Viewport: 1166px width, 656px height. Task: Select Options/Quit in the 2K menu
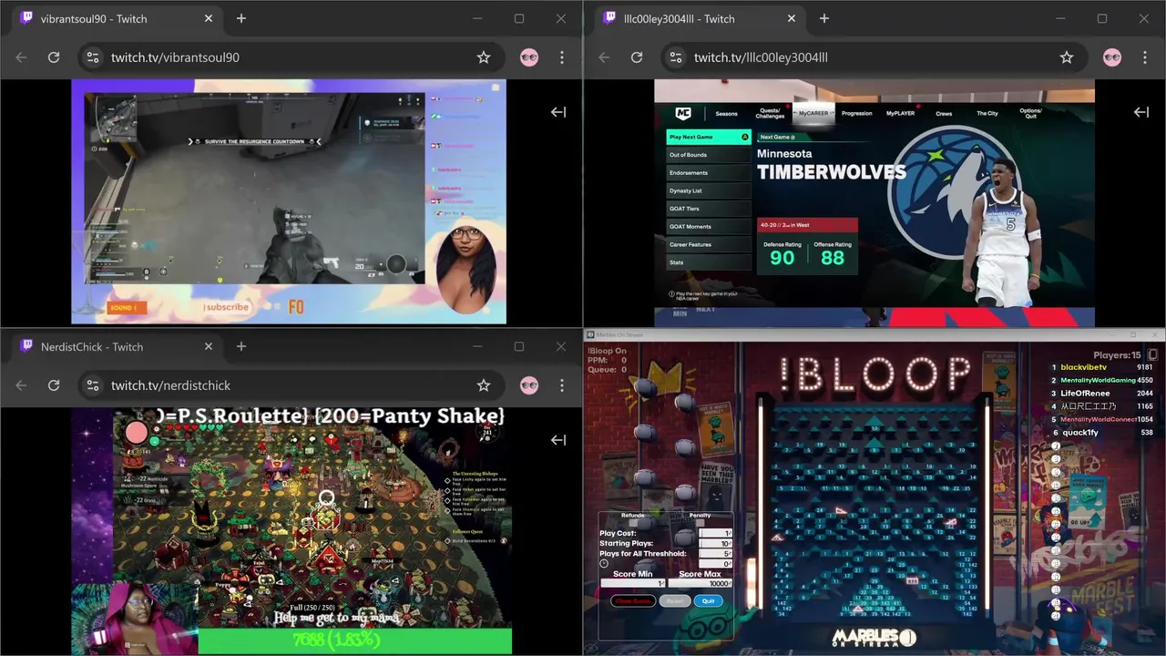pos(1030,114)
